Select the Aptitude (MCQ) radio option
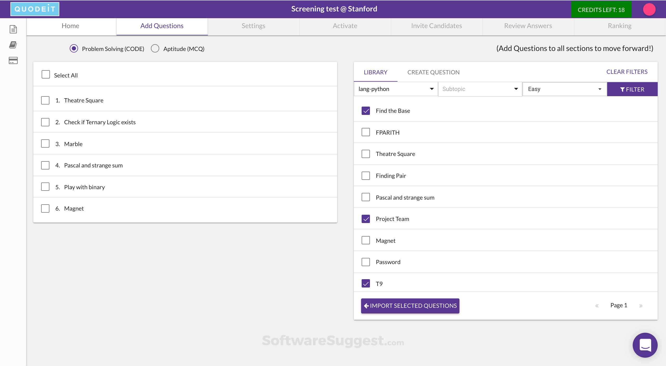This screenshot has height=366, width=666. 155,49
